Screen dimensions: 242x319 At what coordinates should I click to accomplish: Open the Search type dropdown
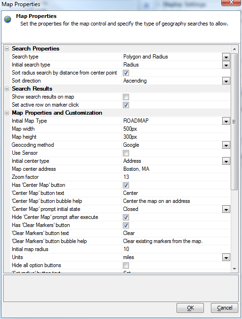pyautogui.click(x=226, y=57)
